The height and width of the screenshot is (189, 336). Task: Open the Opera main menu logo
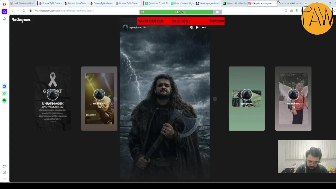pyautogui.click(x=4, y=4)
